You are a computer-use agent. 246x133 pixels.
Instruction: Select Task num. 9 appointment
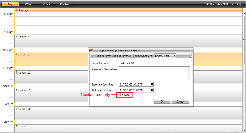pyautogui.click(x=129, y=41)
